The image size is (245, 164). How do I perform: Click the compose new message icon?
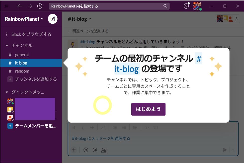click(x=53, y=19)
